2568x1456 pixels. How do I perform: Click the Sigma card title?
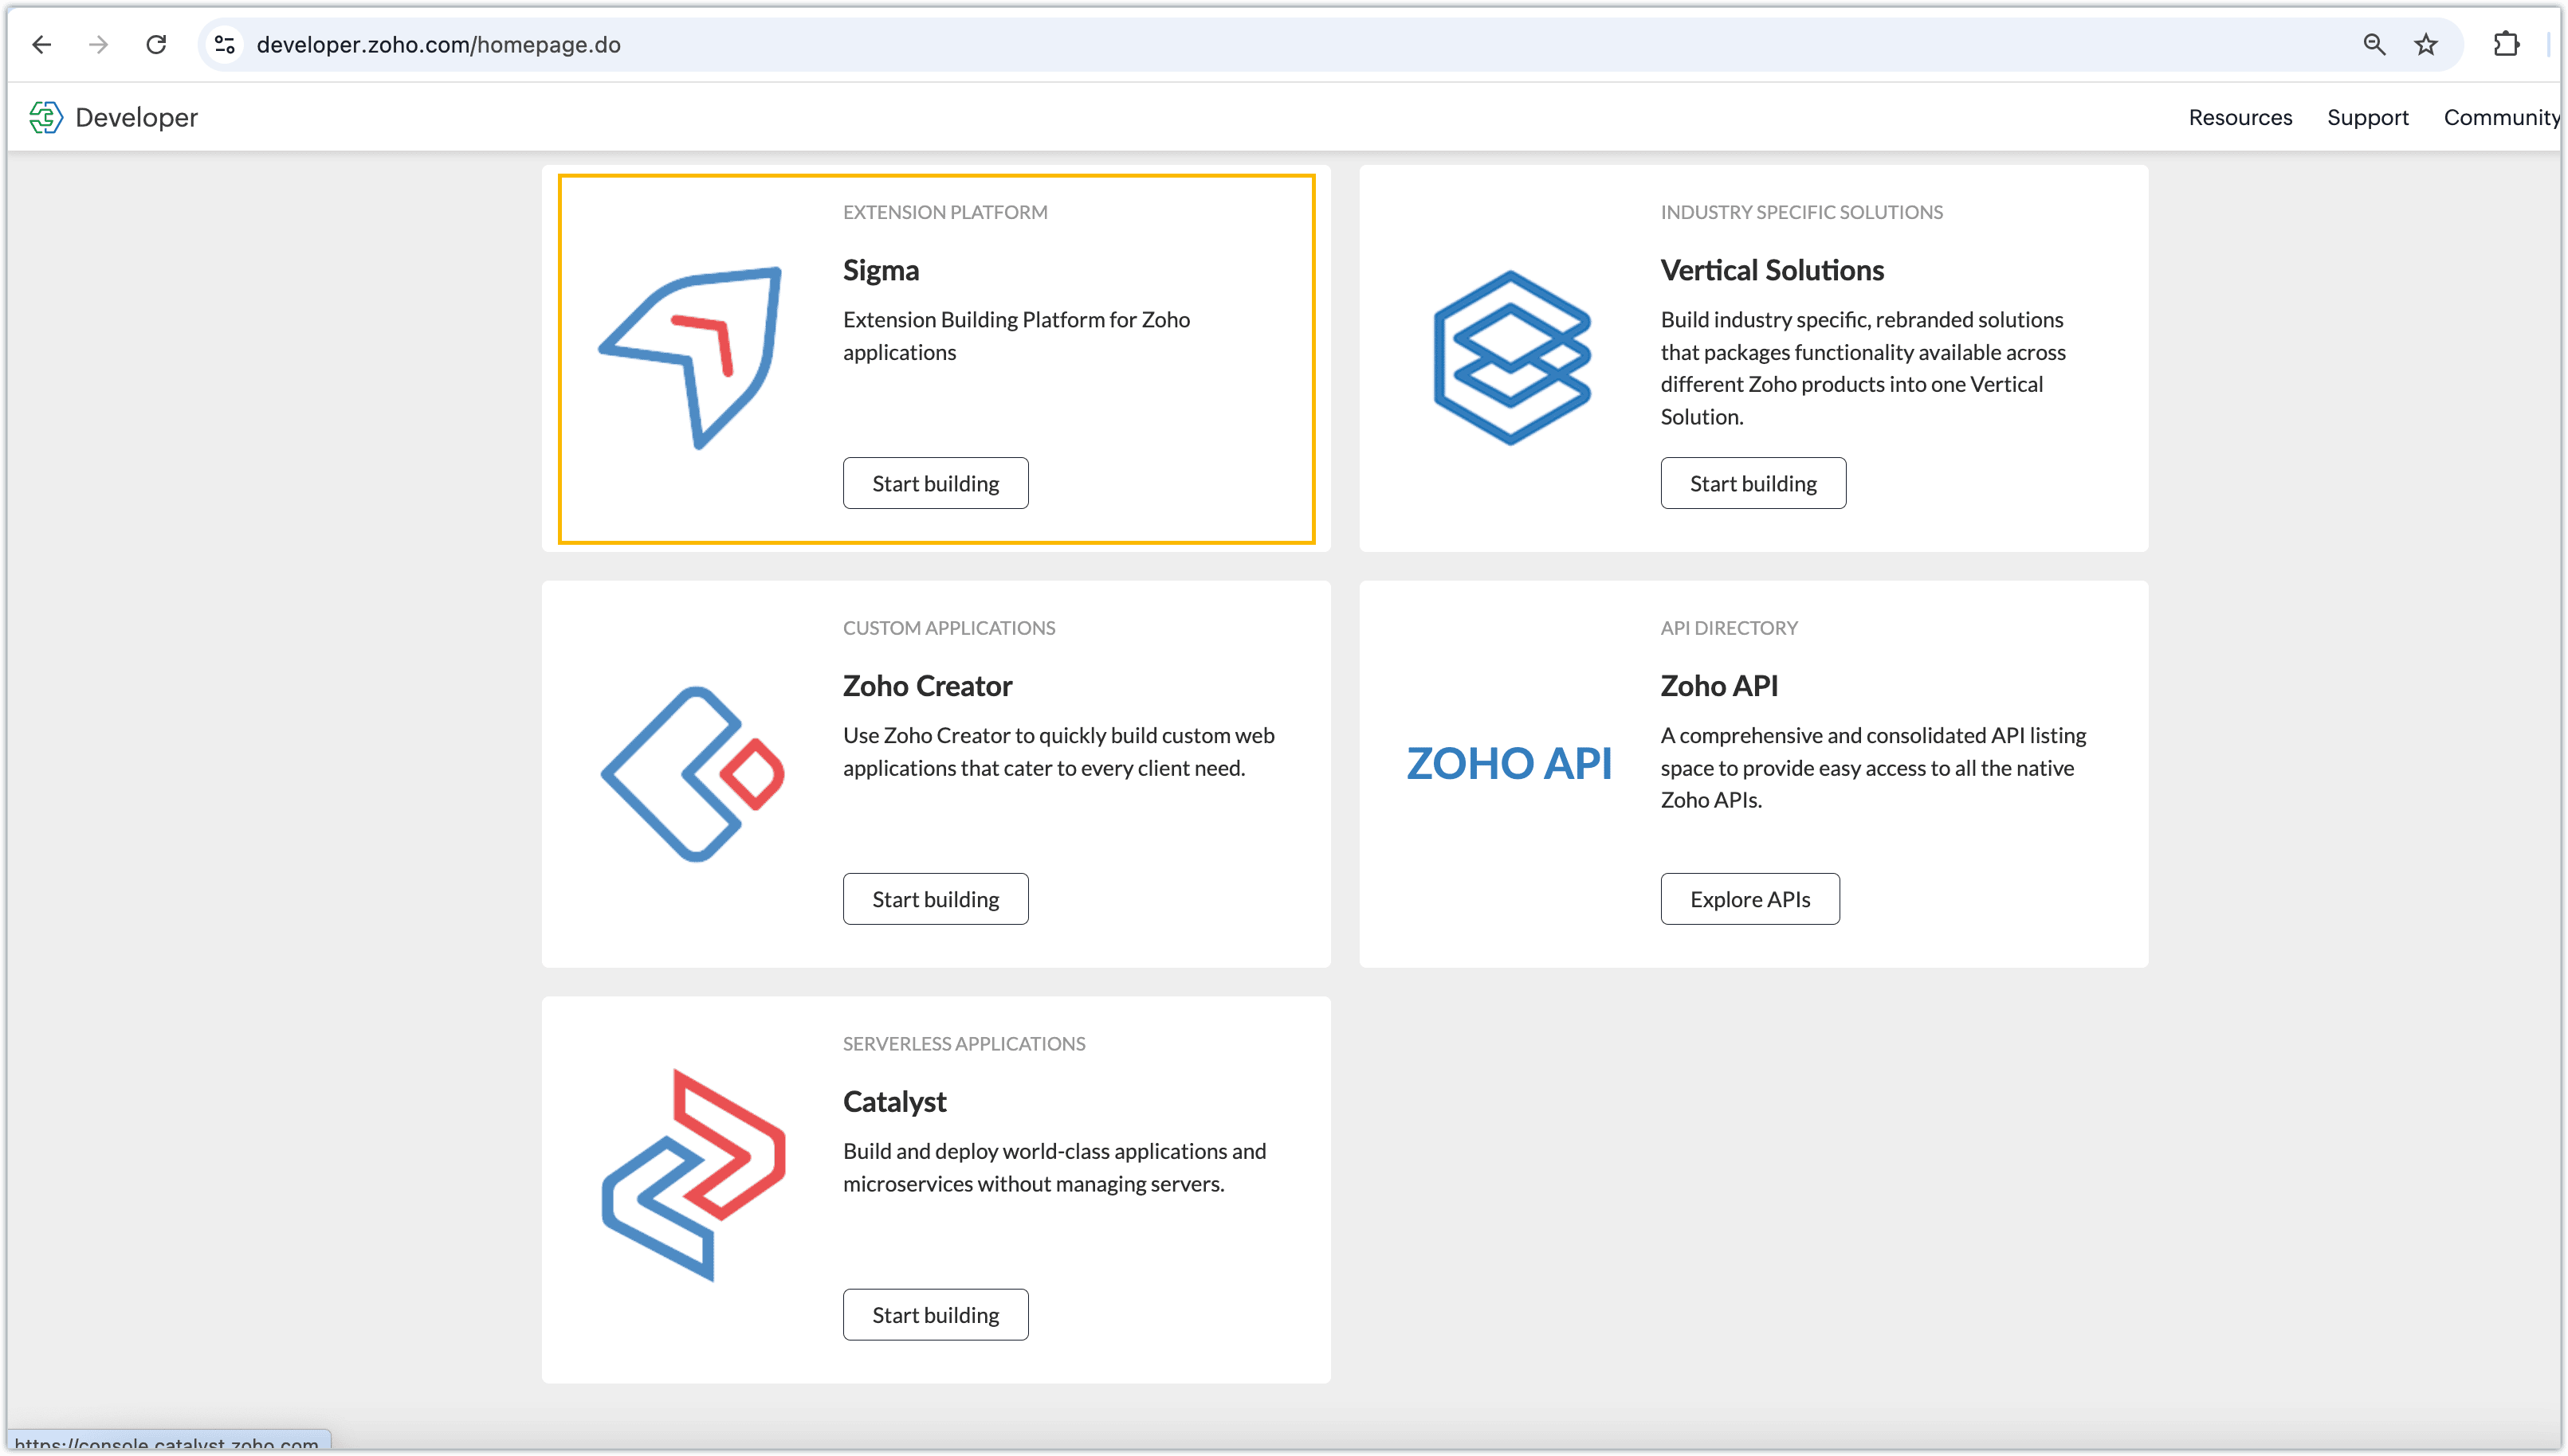(x=881, y=270)
